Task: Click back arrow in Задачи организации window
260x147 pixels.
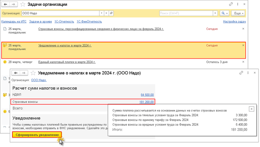Action: point(6,4)
